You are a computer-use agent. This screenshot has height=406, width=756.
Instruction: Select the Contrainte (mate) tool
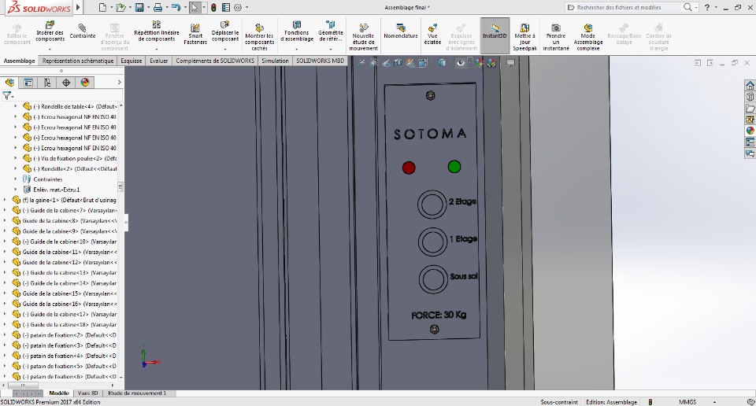[x=83, y=31]
